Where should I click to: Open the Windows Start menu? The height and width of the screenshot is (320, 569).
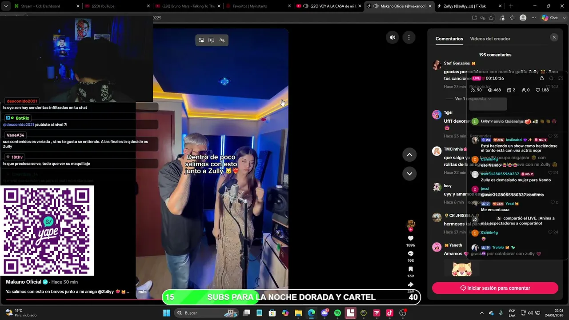tap(167, 313)
